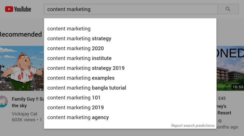The image size is (244, 136).
Task: Open the resort video thumbnail with 10:55 duration
Action: click(x=230, y=68)
